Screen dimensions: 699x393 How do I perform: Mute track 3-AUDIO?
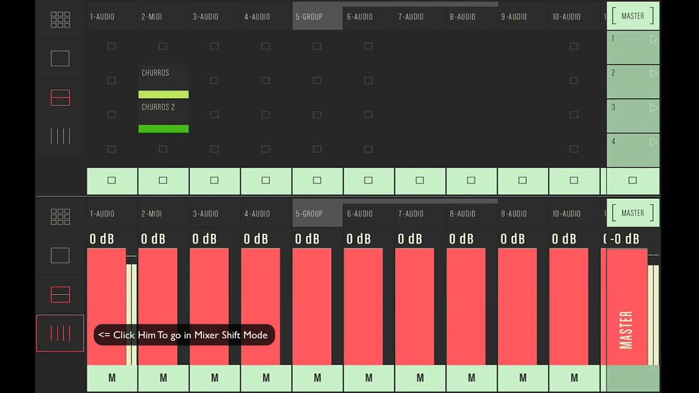click(215, 378)
